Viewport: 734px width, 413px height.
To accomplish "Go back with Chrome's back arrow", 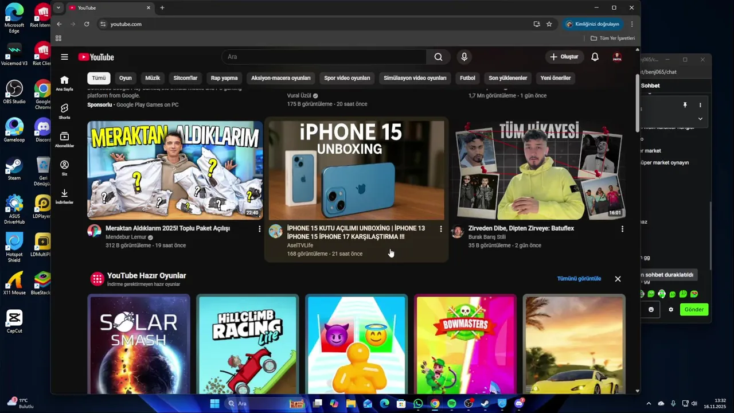I will [x=59, y=24].
